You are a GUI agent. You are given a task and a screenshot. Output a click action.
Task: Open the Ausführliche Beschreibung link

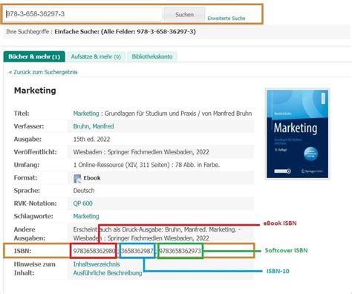(108, 273)
